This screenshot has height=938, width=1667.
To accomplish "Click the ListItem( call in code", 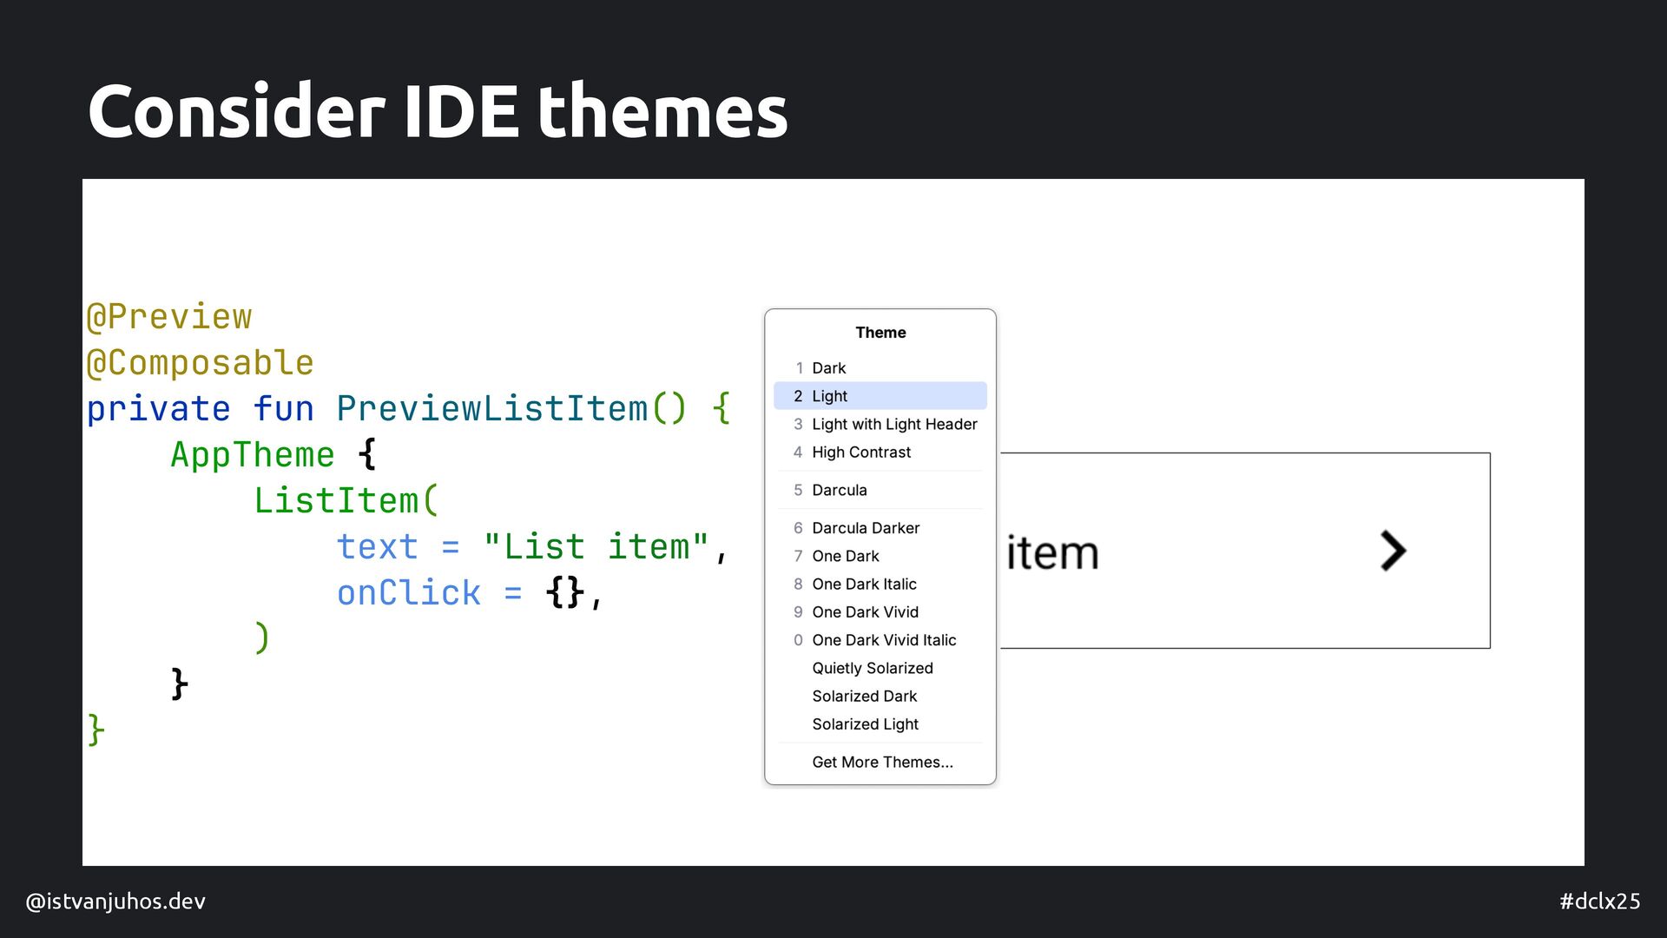I will (346, 500).
